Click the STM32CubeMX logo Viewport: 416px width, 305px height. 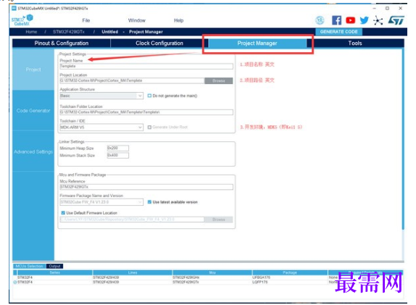[22, 20]
